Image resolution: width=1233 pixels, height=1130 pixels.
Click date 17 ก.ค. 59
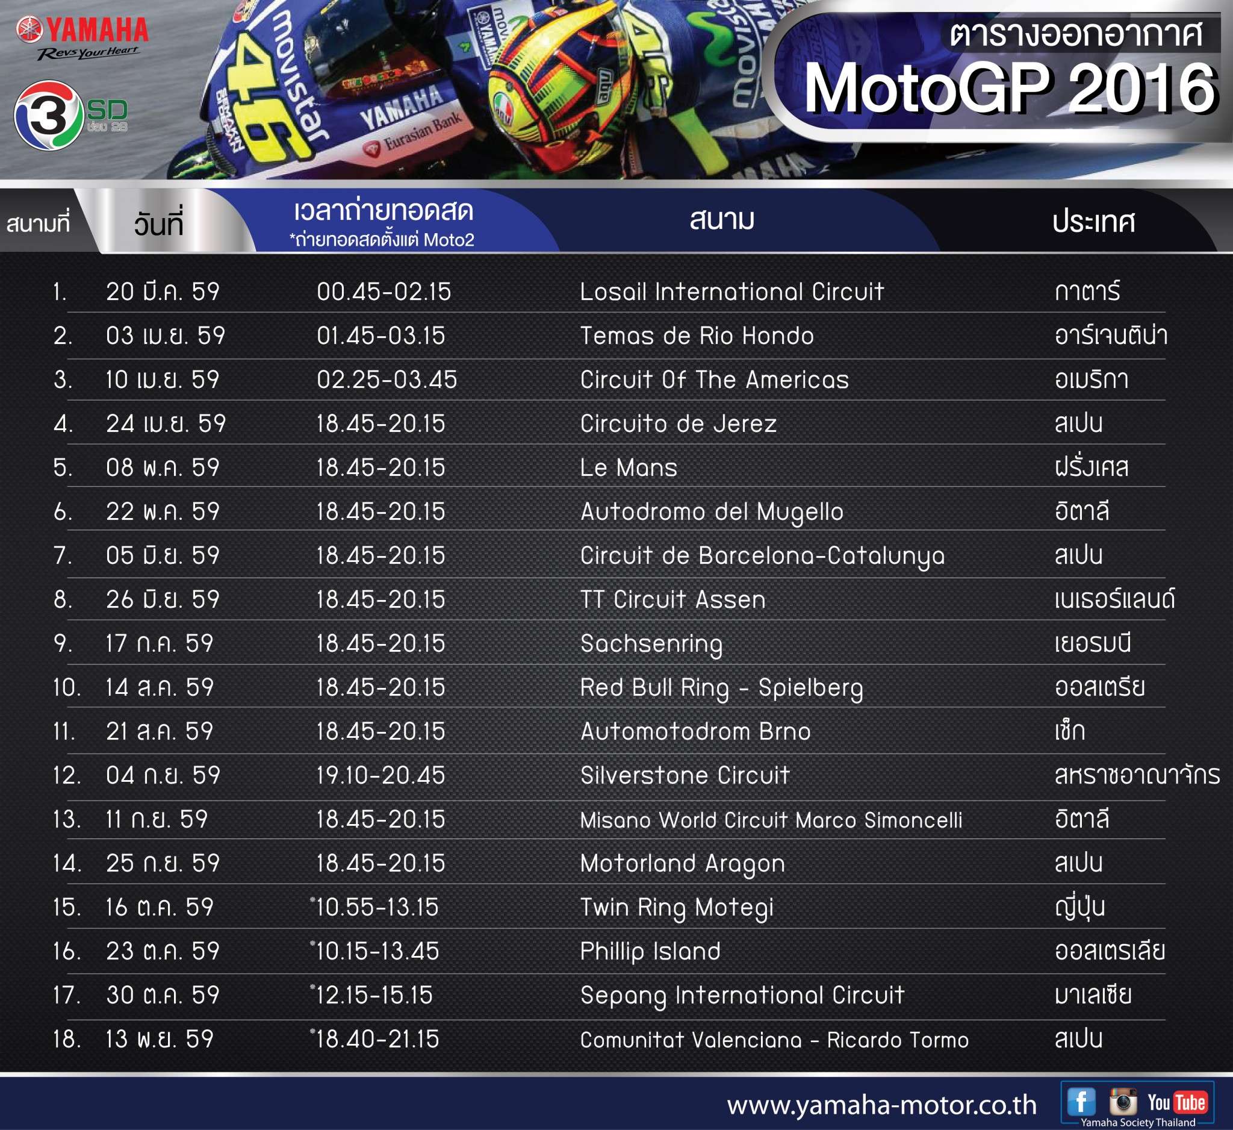point(160,645)
